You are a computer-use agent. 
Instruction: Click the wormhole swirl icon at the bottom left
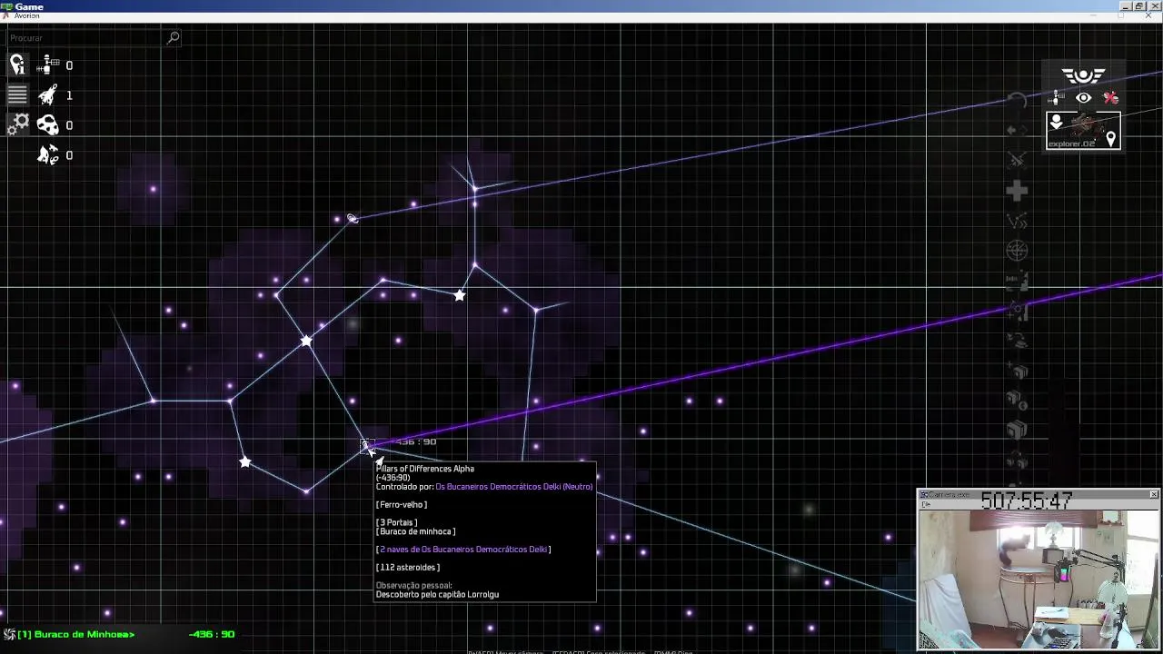click(x=9, y=634)
